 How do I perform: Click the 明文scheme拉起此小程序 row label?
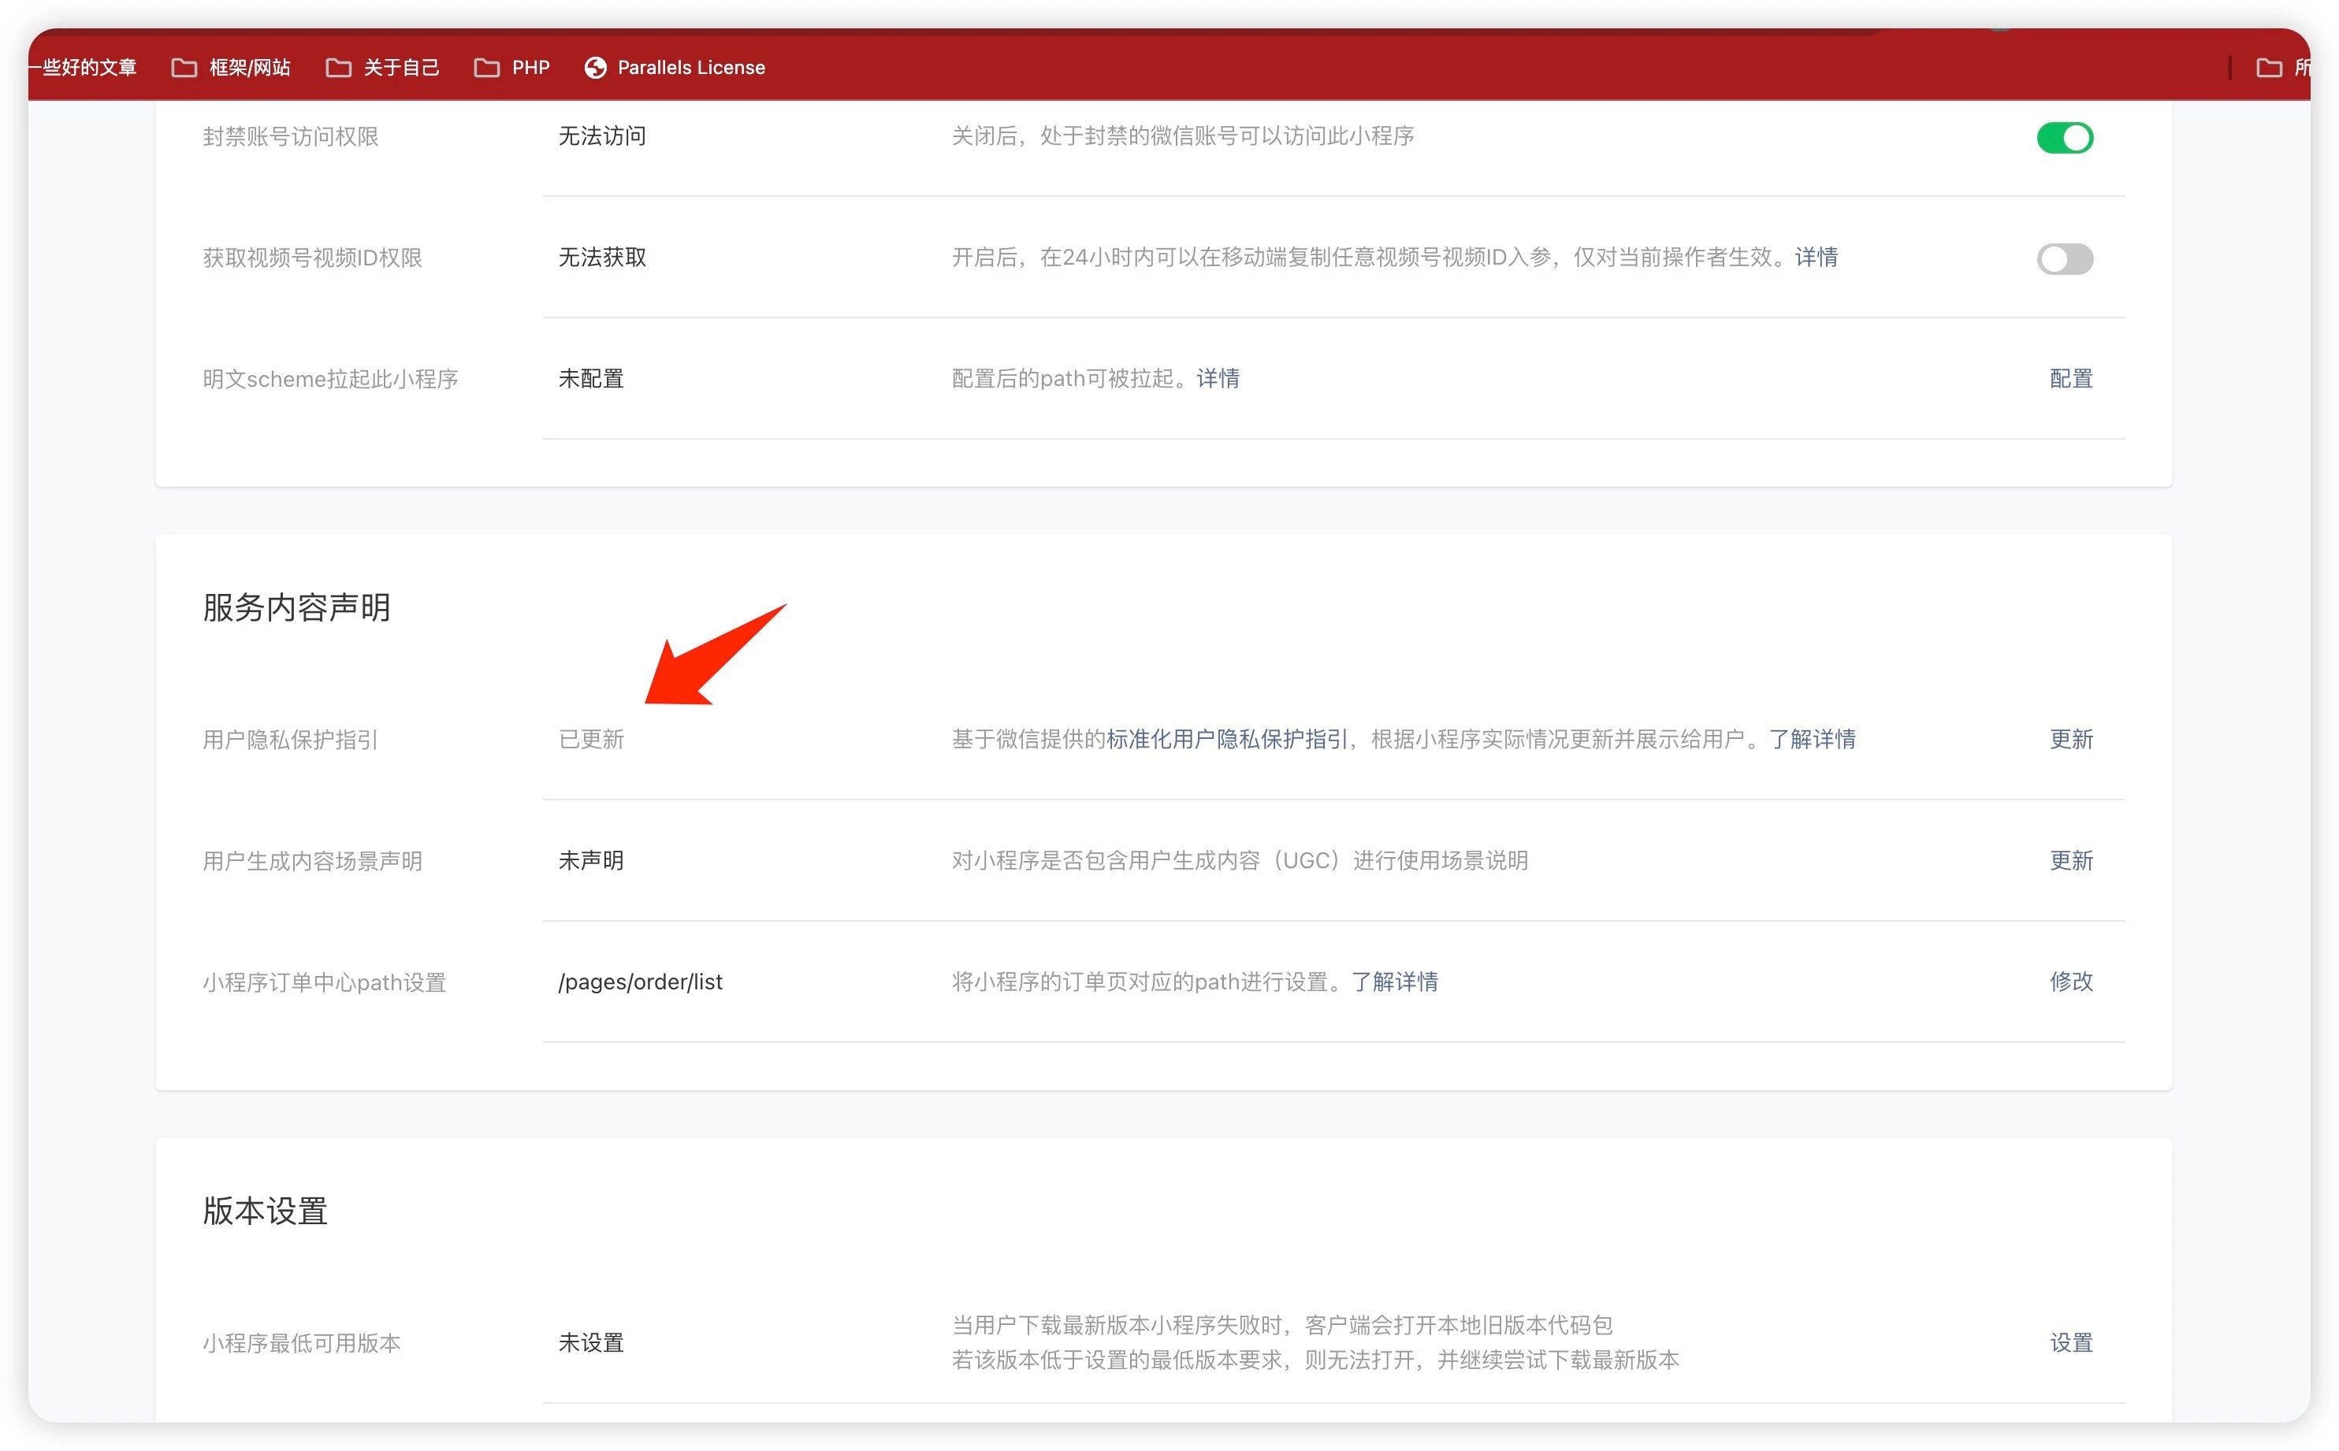330,379
